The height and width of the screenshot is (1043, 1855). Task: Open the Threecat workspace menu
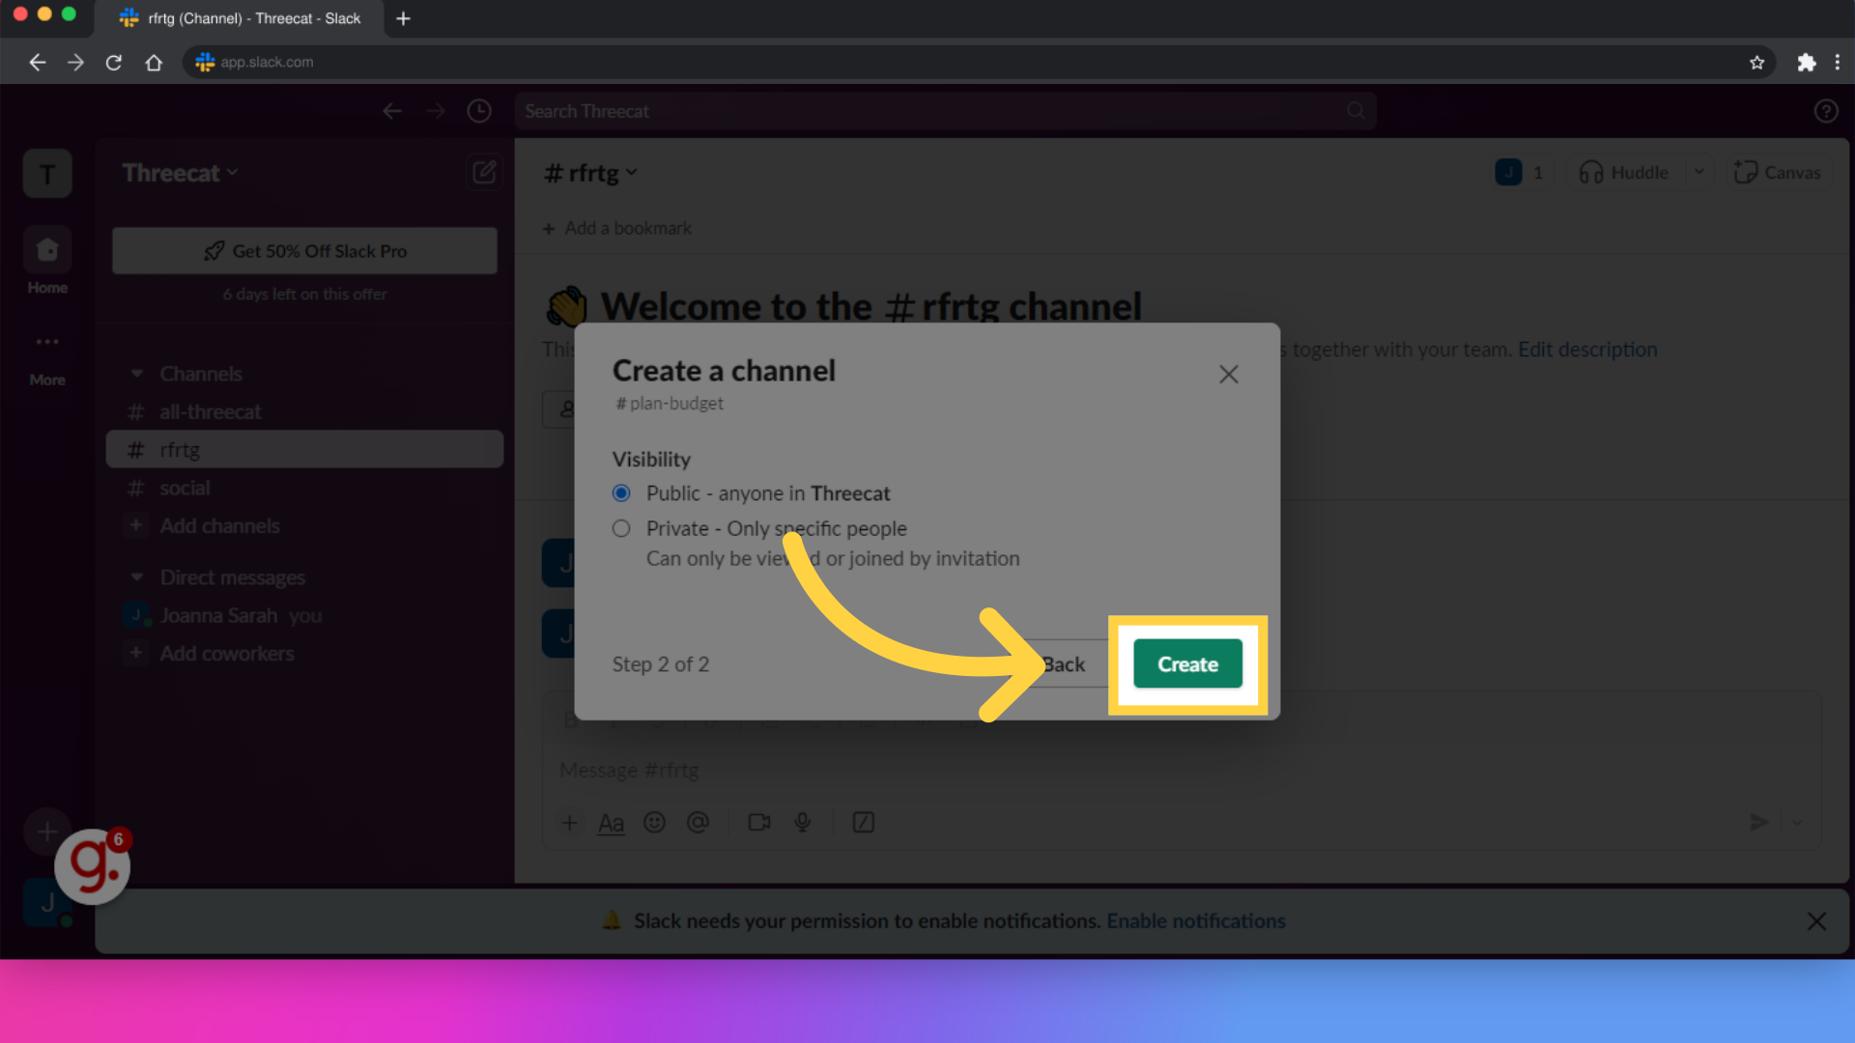180,173
